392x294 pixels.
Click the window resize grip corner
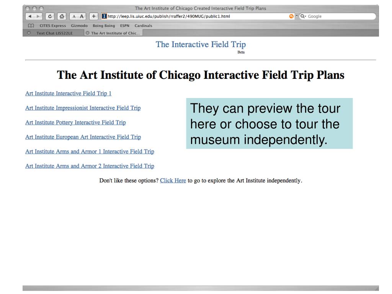377,288
